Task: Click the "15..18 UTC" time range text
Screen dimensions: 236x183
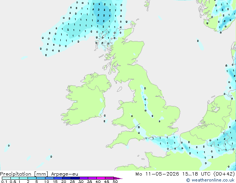Action: [196, 174]
